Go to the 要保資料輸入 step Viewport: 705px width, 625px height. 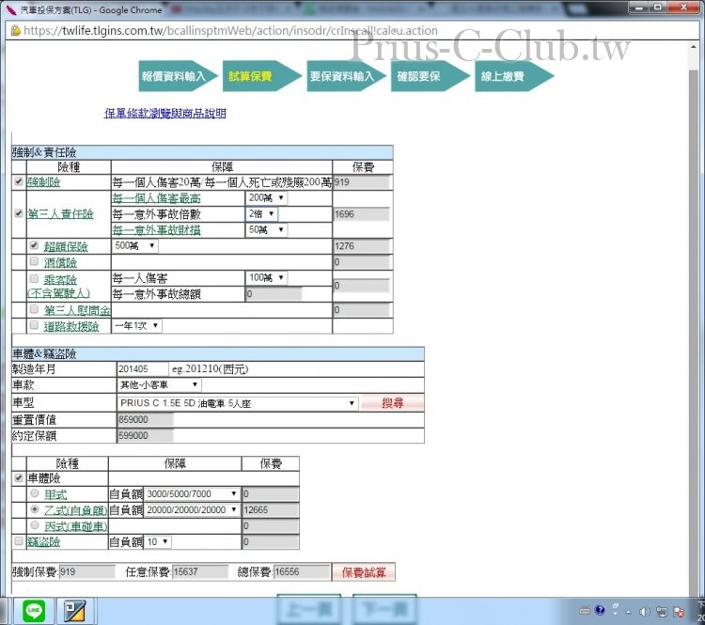pos(346,76)
